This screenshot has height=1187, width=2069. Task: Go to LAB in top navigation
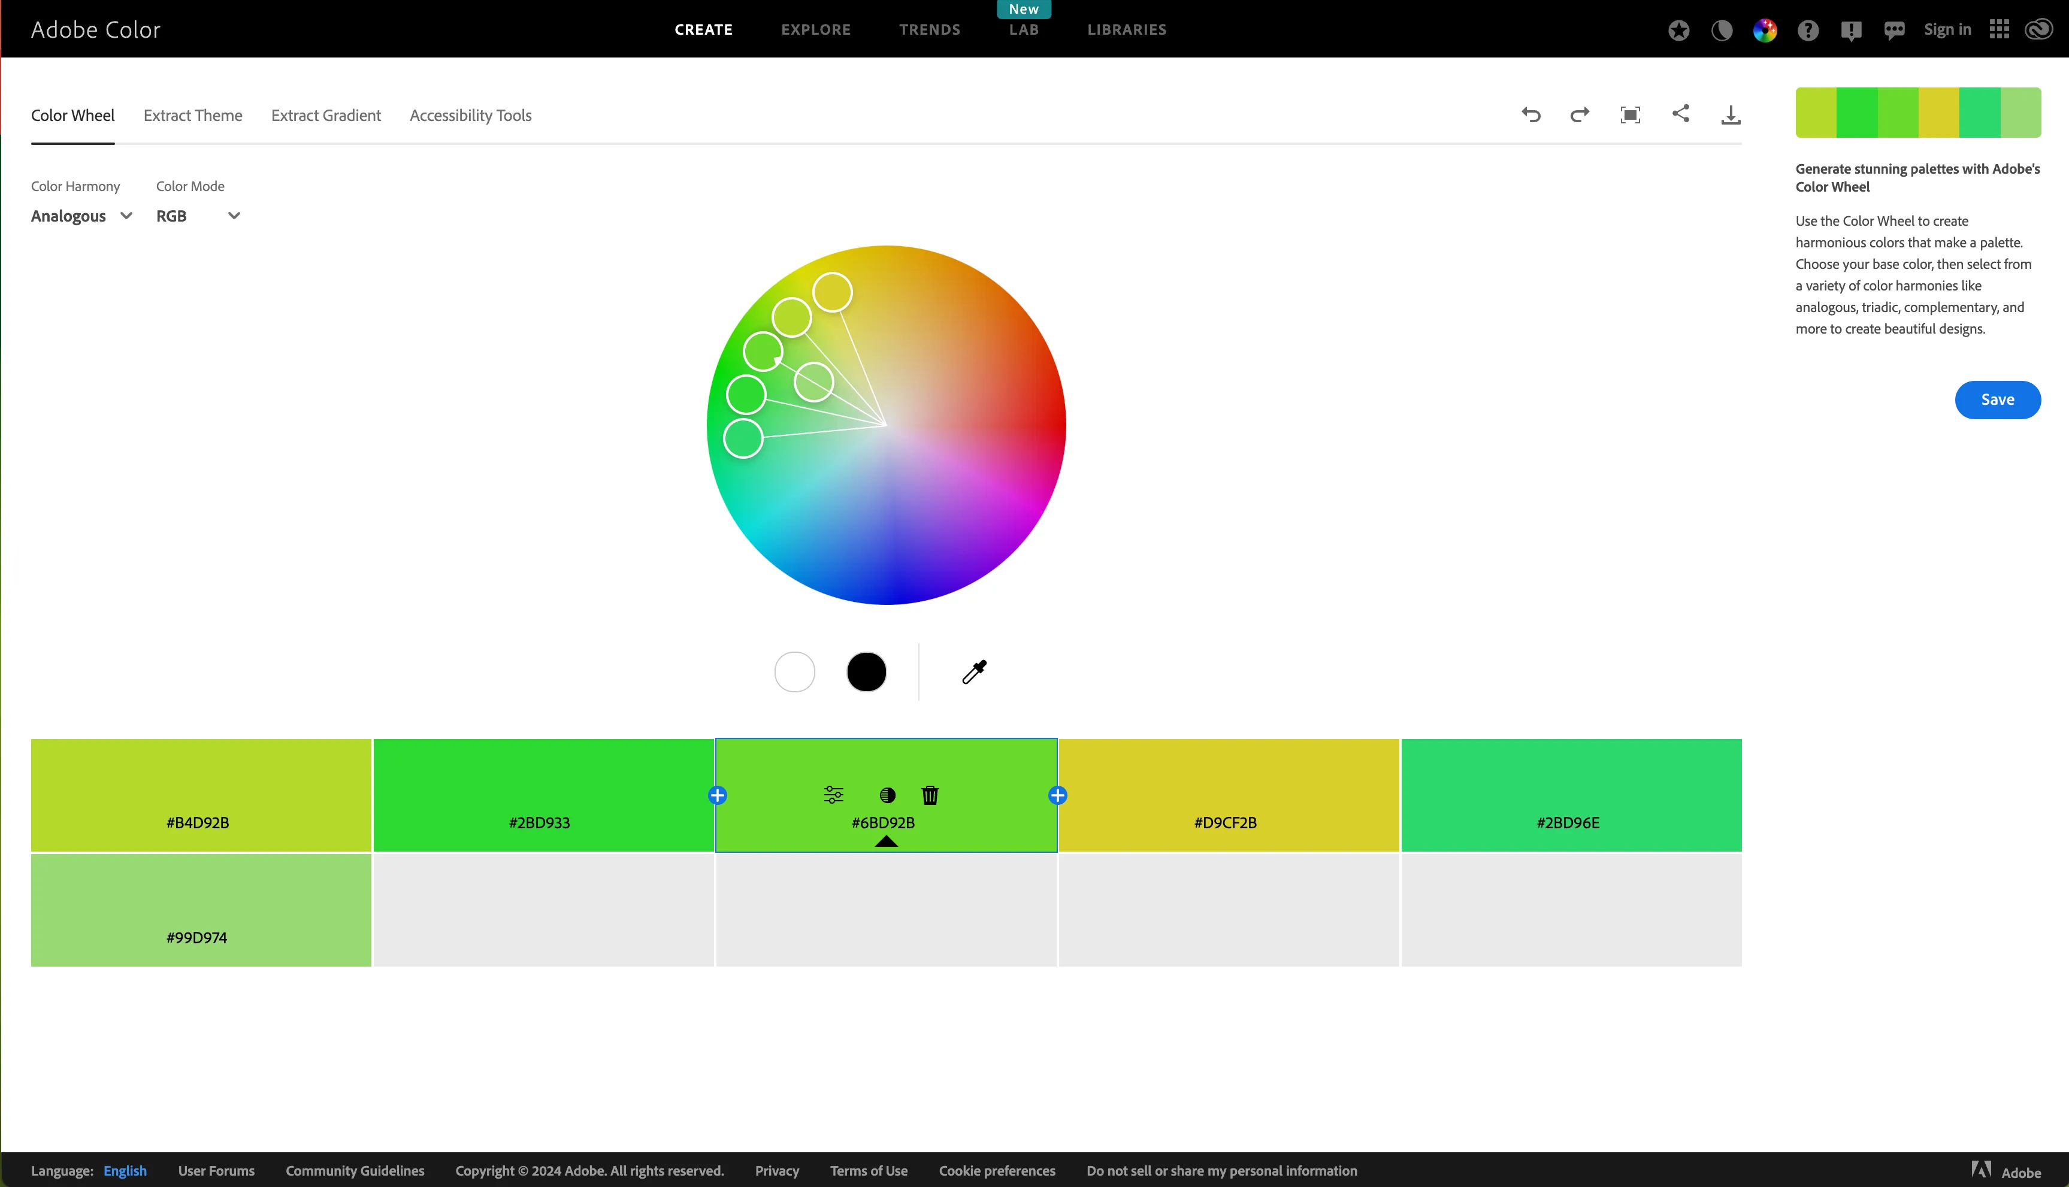[1024, 30]
